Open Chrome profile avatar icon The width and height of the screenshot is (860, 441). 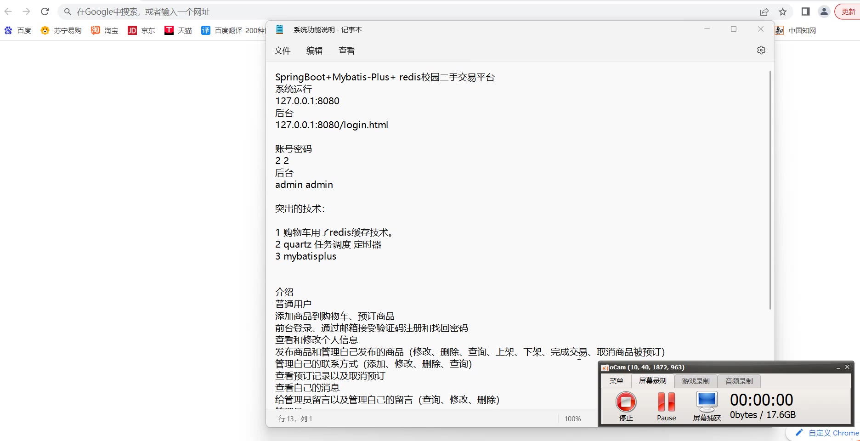[x=824, y=11]
